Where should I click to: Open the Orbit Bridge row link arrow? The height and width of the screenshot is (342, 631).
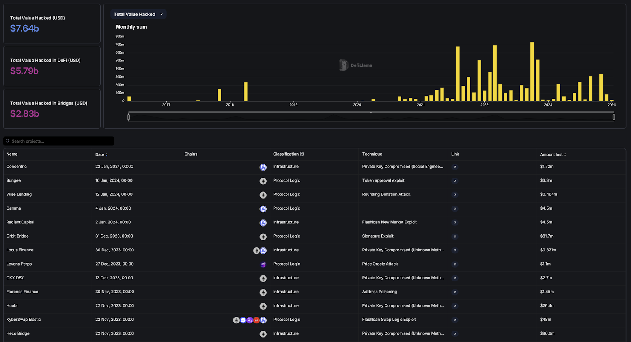point(455,236)
